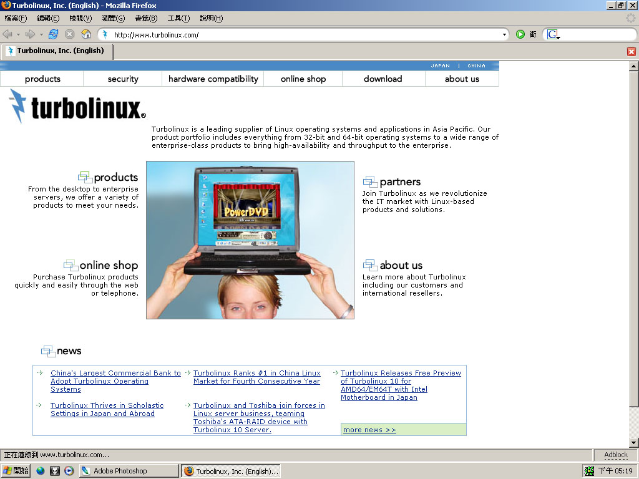Click the online shop heading text

(x=109, y=266)
